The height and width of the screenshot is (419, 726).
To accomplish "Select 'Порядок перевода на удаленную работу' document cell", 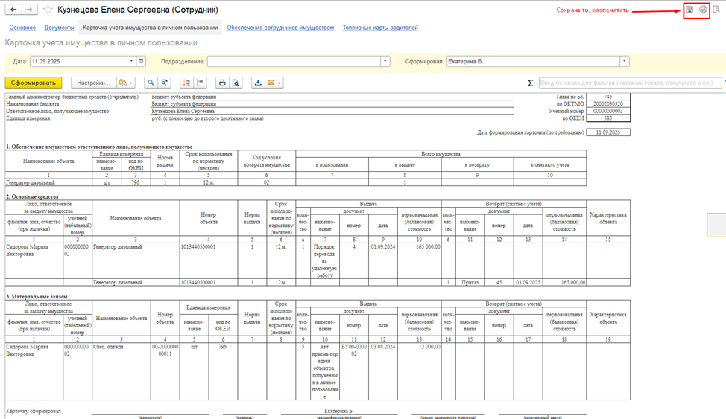I will pos(324,260).
